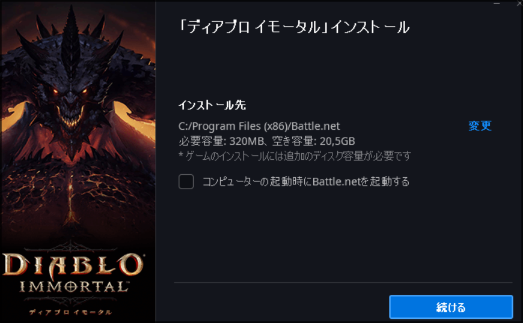Click the blue 続ける button

point(451,307)
